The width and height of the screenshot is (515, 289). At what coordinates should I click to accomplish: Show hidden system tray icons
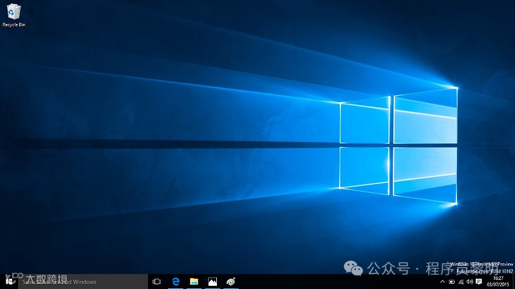[442, 282]
